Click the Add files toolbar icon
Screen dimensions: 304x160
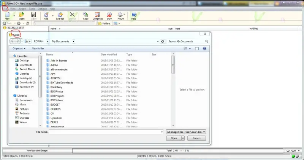tap(46, 16)
